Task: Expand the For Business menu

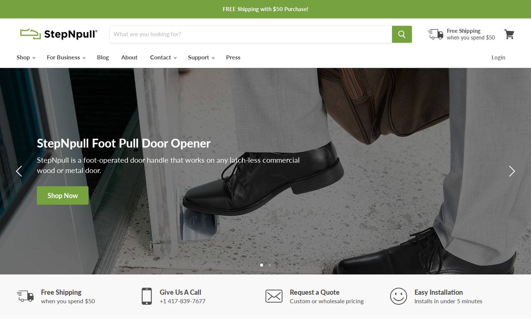Action: 66,57
